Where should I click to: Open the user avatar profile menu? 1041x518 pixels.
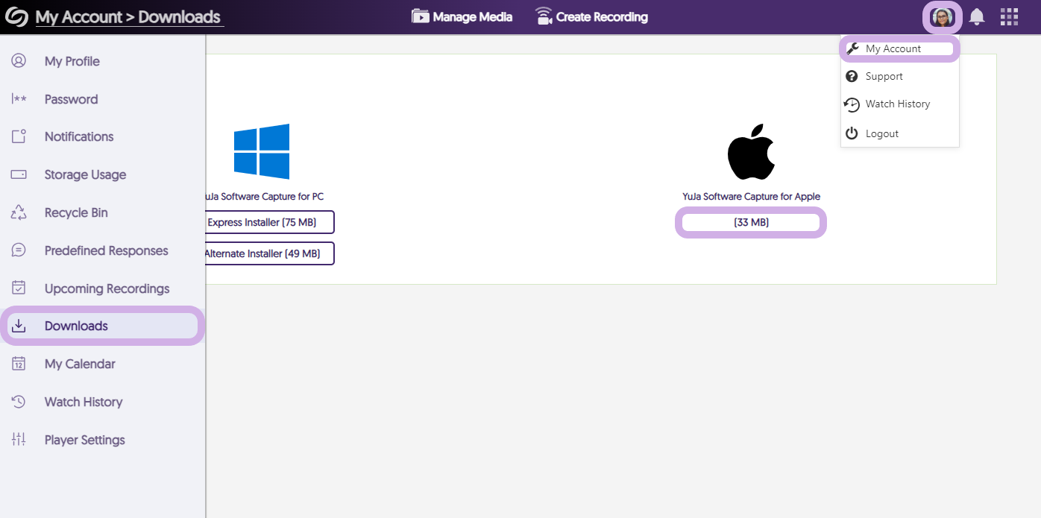coord(942,17)
